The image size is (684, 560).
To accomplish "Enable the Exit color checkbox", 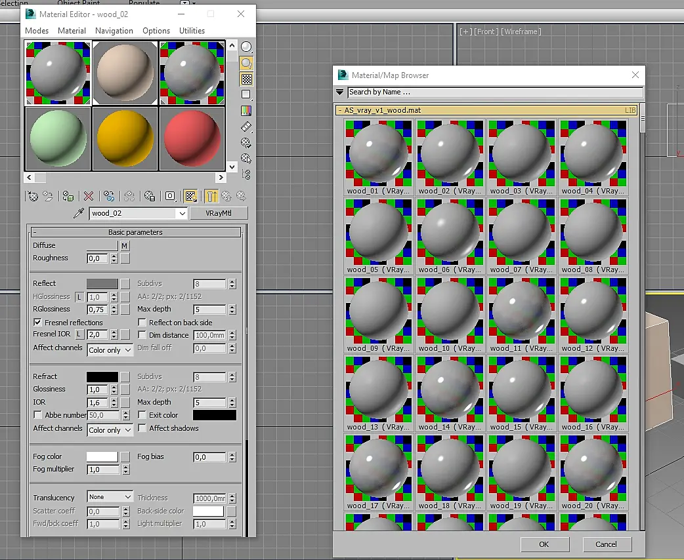I will (142, 415).
